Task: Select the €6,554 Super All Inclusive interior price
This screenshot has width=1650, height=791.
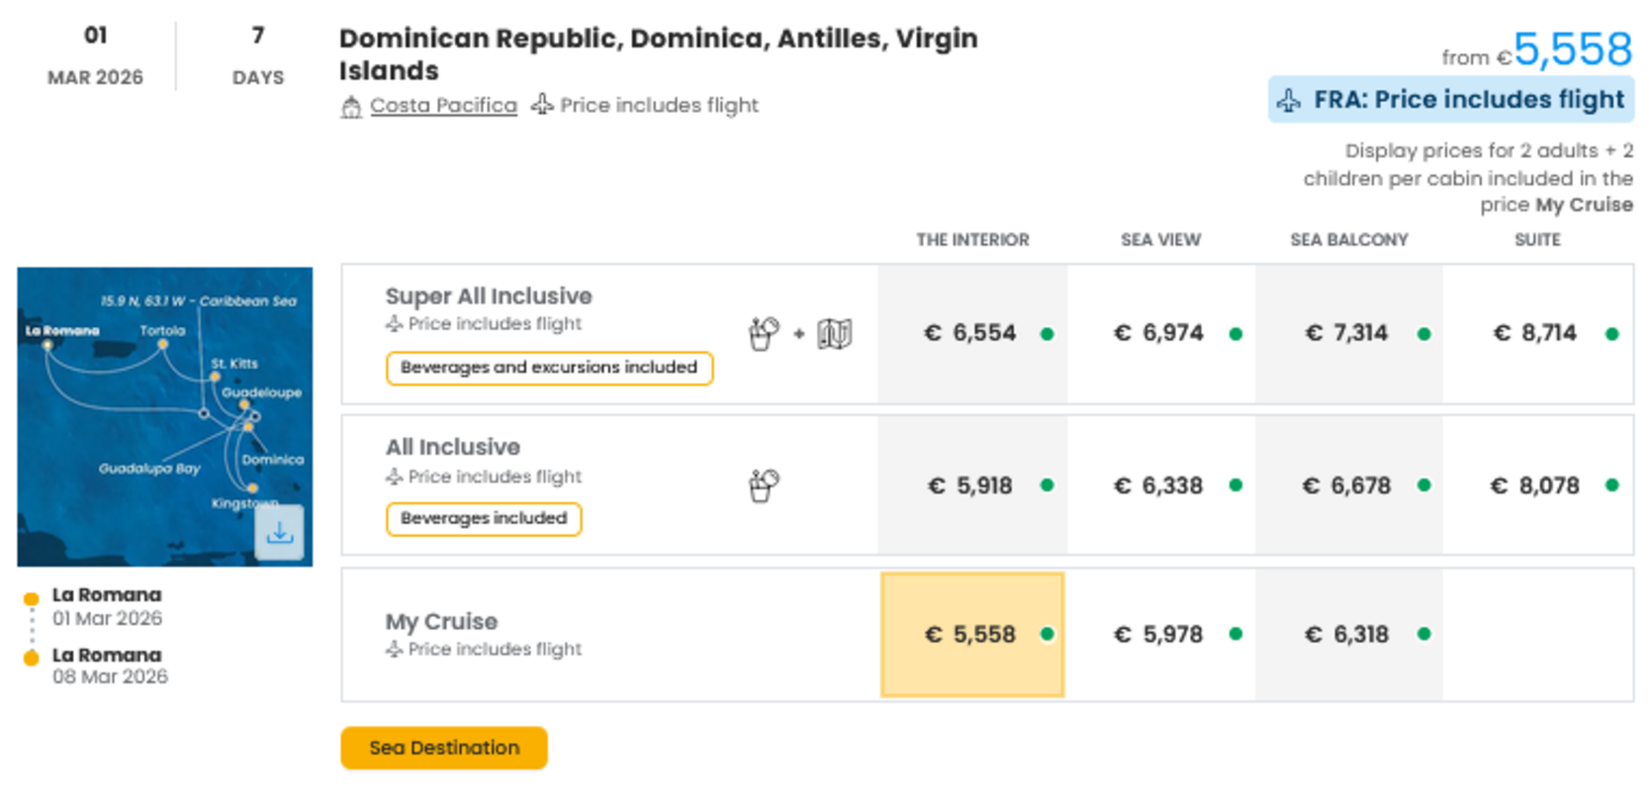Action: [972, 334]
